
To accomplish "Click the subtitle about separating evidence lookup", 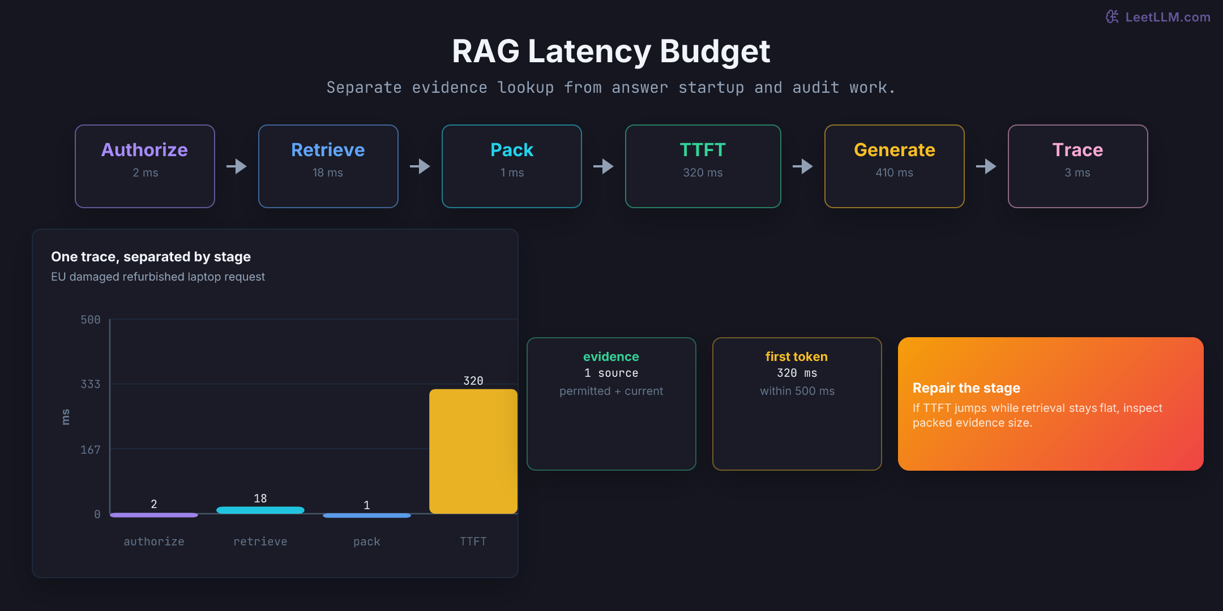I will (x=611, y=88).
